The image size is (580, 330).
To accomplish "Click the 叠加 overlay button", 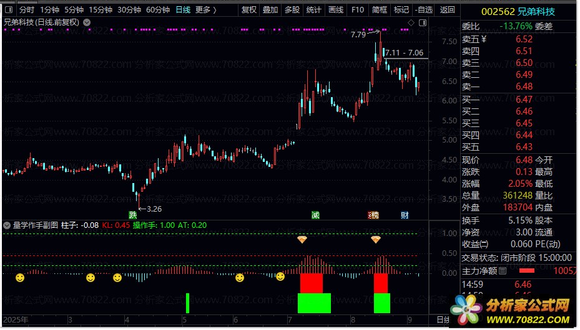I will tap(270, 10).
